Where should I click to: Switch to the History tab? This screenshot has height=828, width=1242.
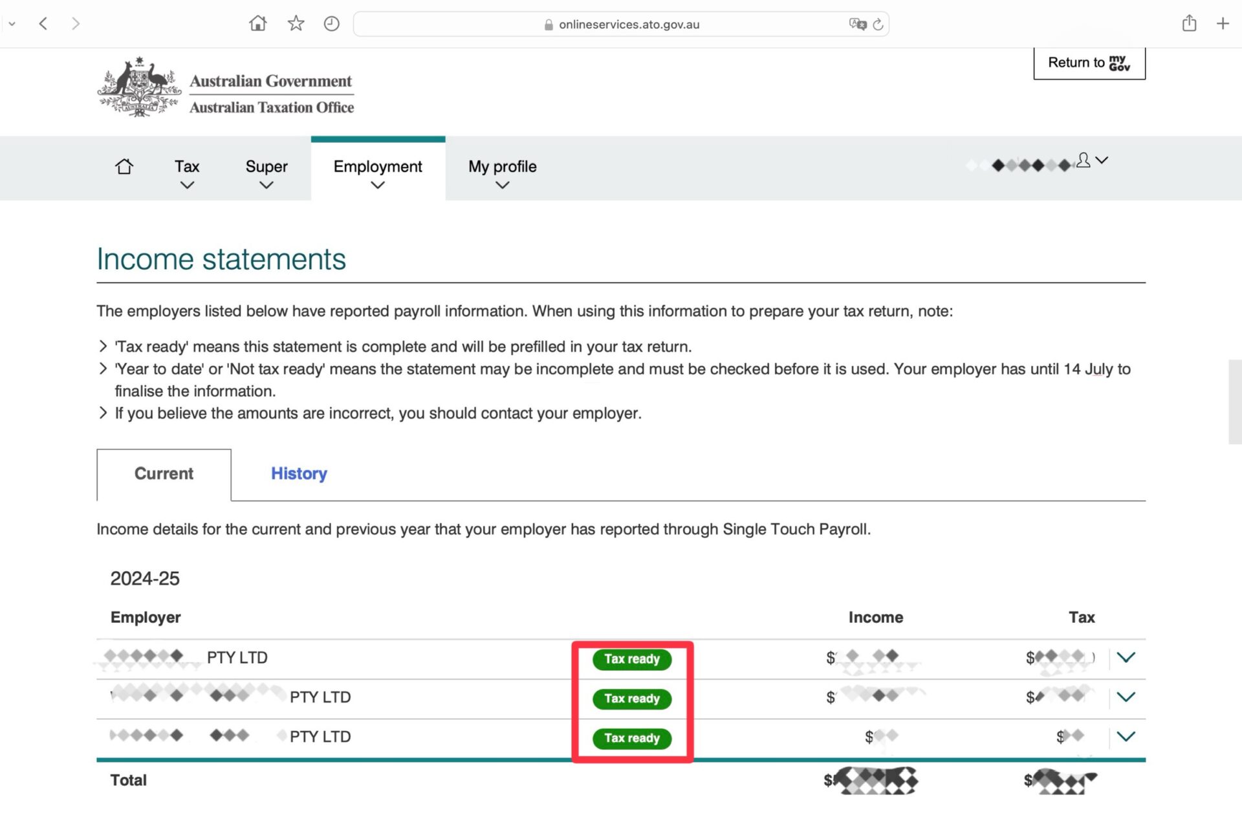coord(299,474)
